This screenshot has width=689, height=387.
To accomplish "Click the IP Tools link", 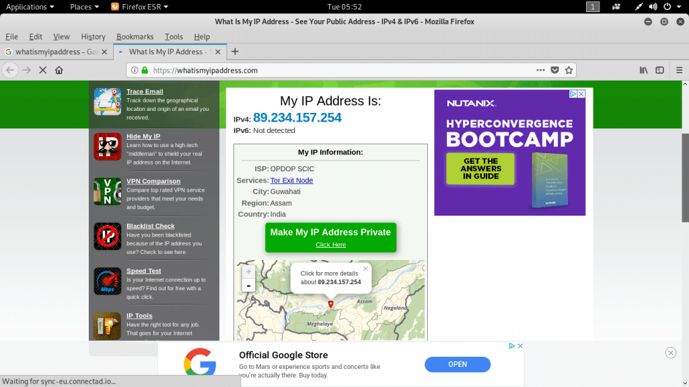I will [x=139, y=316].
